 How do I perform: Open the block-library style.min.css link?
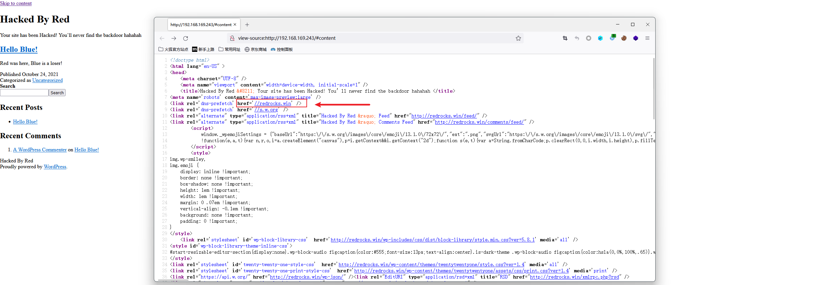(x=432, y=240)
